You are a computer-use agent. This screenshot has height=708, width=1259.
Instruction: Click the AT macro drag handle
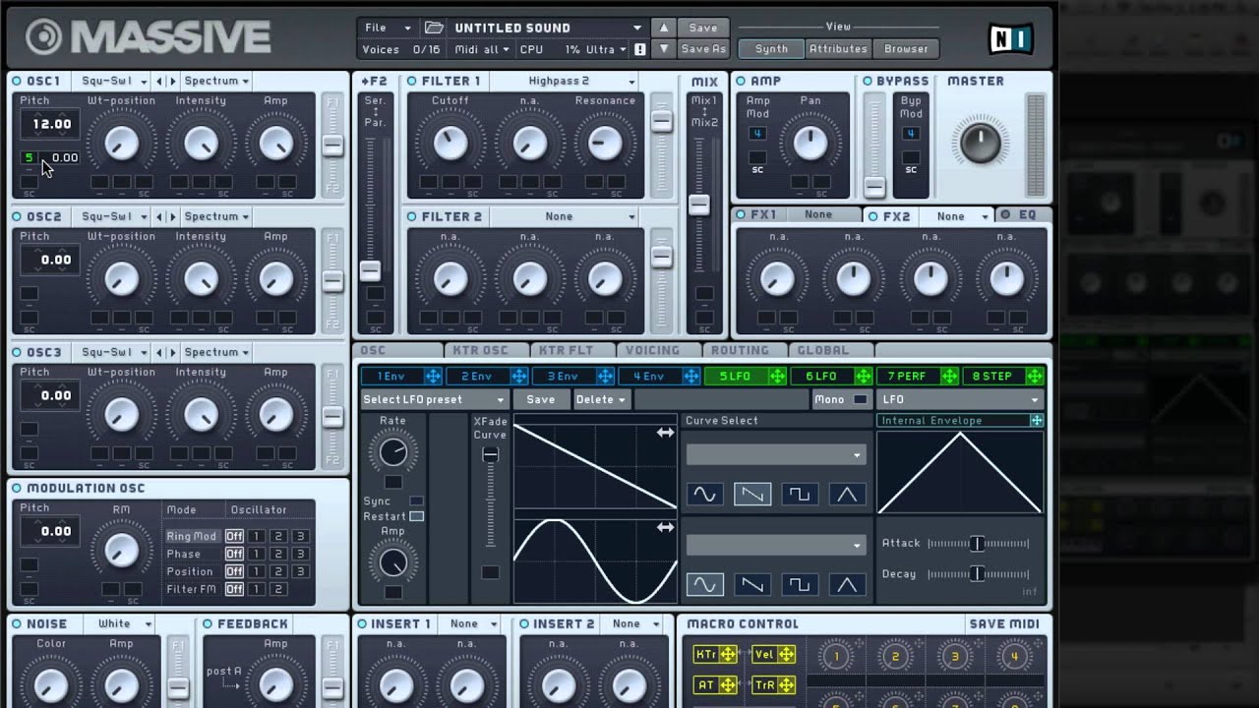(729, 684)
